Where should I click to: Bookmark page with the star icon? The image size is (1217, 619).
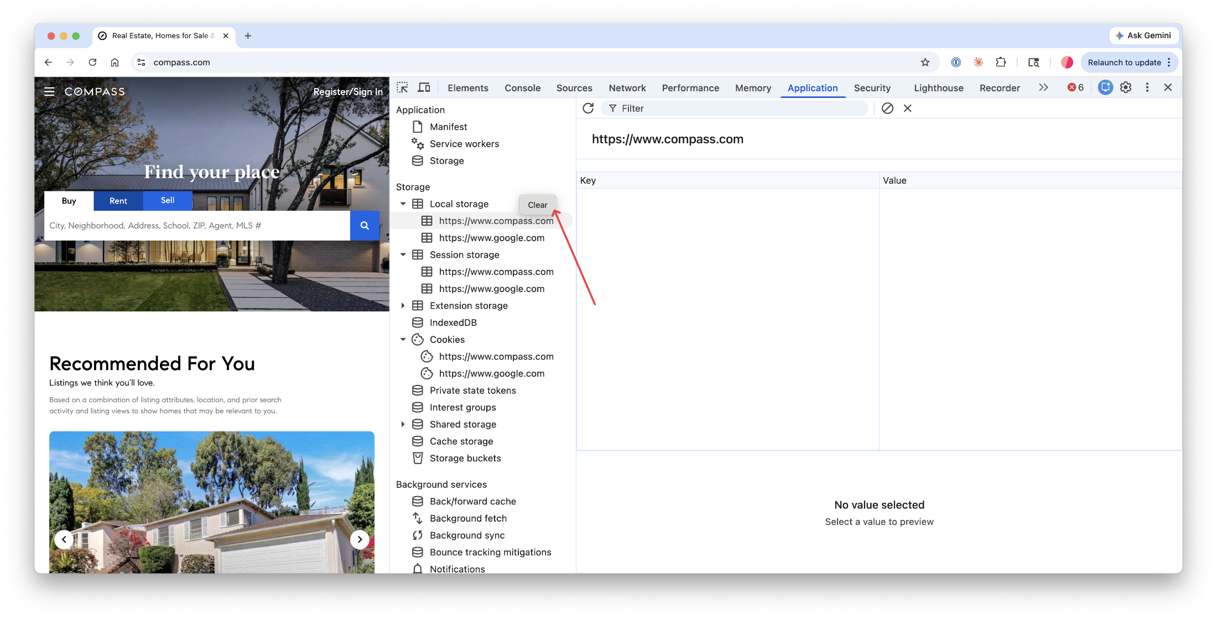pyautogui.click(x=925, y=63)
